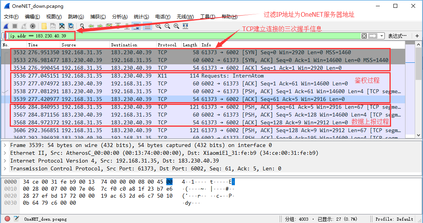This screenshot has width=423, height=223.
Task: Reset text to normal size
Action: [x=176, y=26]
